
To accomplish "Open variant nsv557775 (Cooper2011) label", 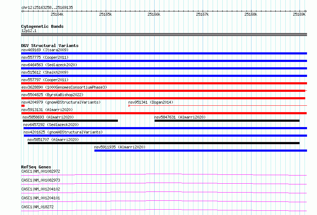I will (45, 57).
